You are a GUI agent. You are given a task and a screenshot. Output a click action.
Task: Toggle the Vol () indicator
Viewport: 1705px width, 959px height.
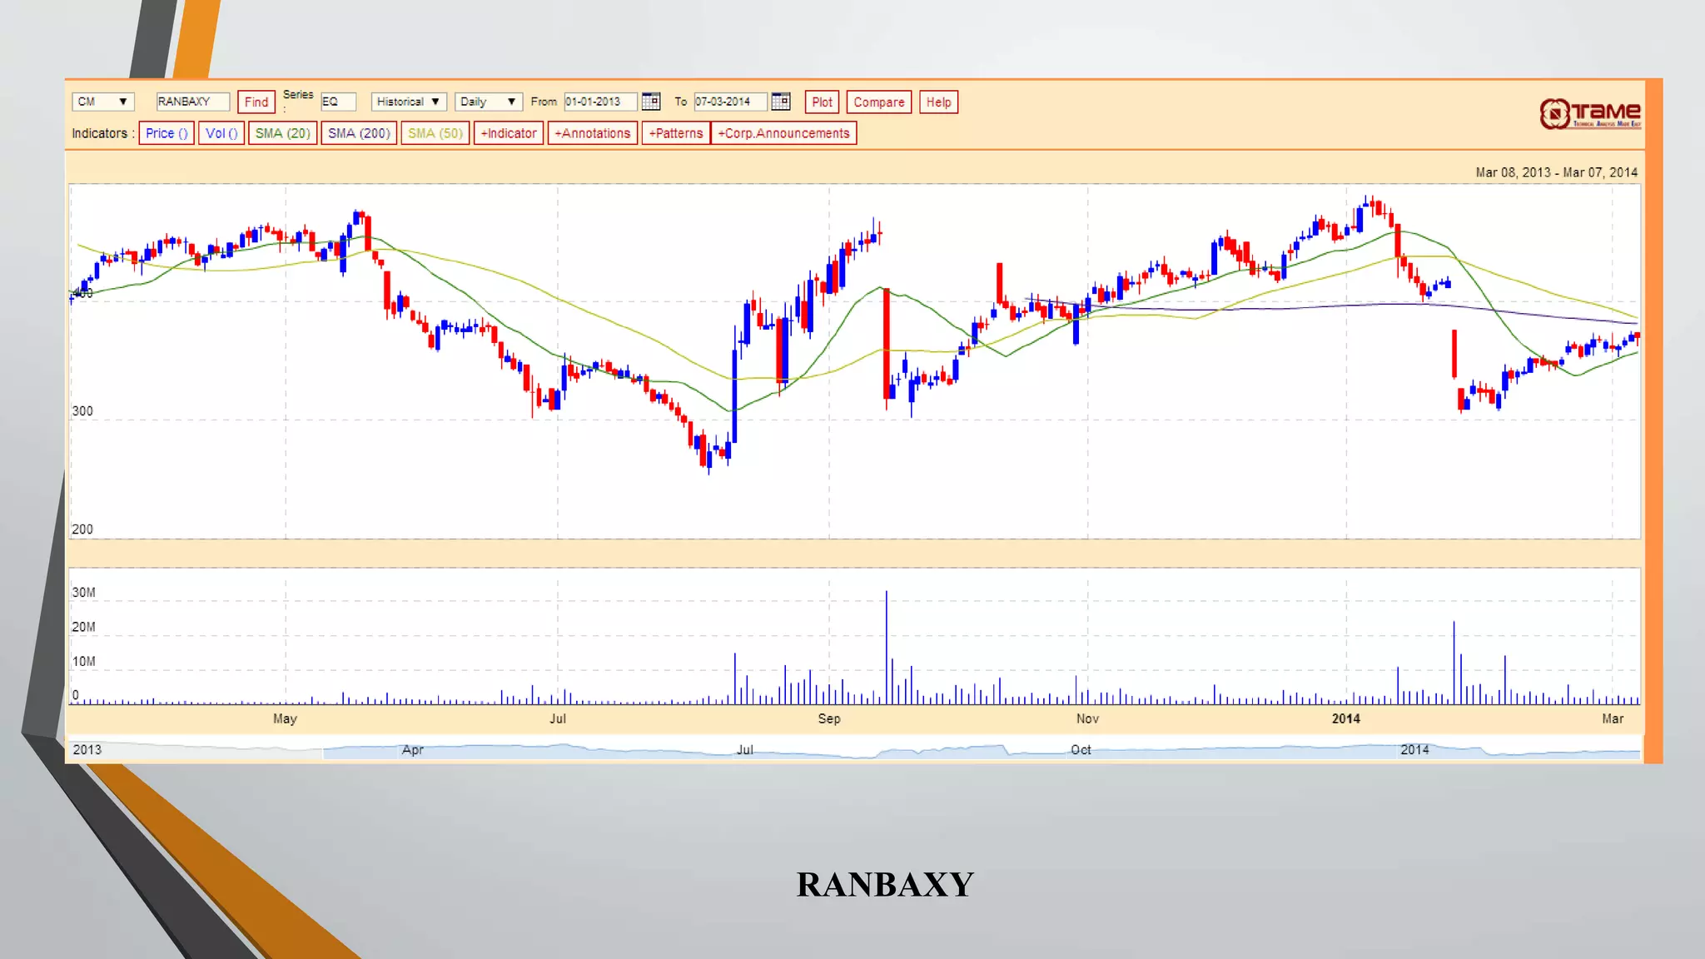click(221, 133)
